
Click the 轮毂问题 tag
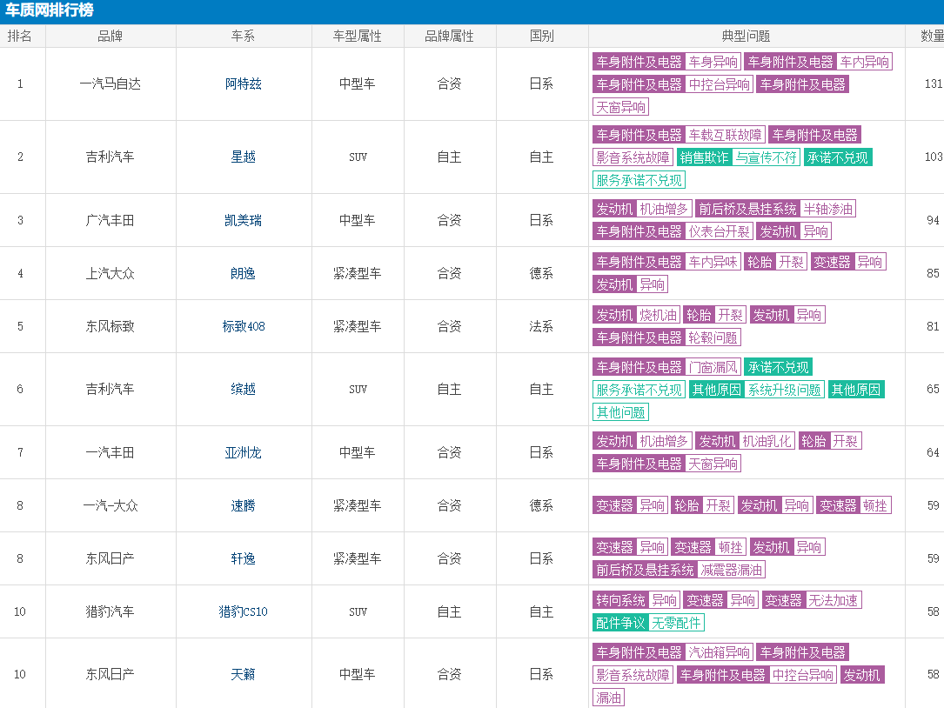[x=713, y=337]
